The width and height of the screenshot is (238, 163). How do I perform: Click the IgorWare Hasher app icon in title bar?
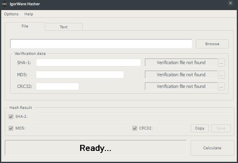coord(4,4)
